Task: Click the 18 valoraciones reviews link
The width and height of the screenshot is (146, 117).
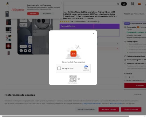Action: pos(79,22)
